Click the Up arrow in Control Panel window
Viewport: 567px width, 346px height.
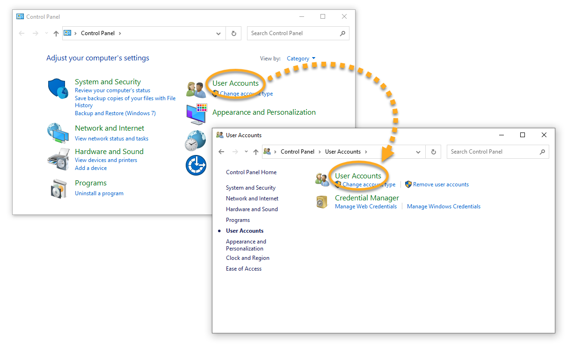point(56,33)
